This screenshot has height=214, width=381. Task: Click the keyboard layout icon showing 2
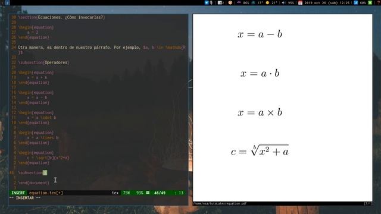(220, 2)
